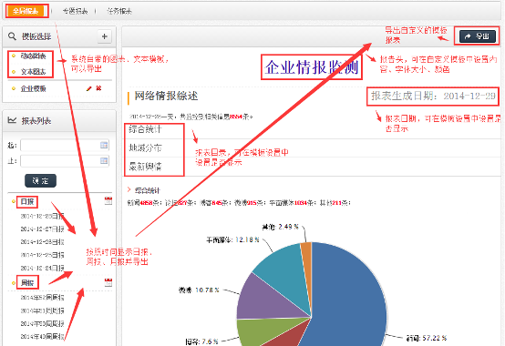Delete 企业模板 with the red cross icon

pyautogui.click(x=98, y=88)
